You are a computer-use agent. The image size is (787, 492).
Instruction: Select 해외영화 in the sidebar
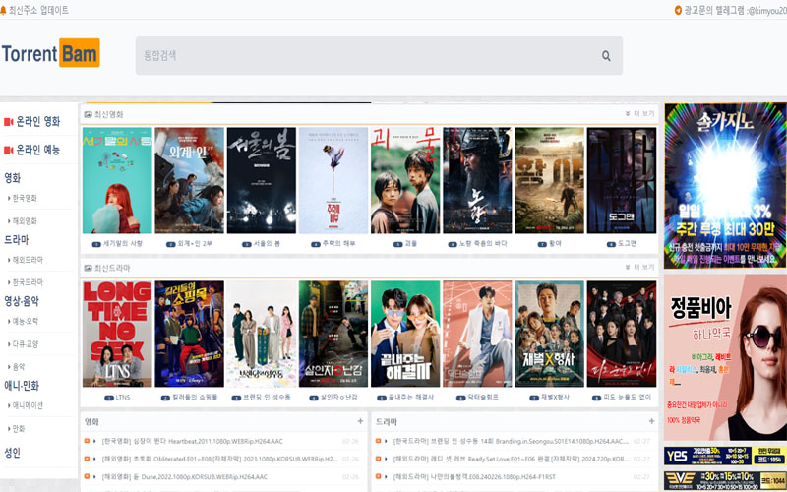[x=25, y=220]
